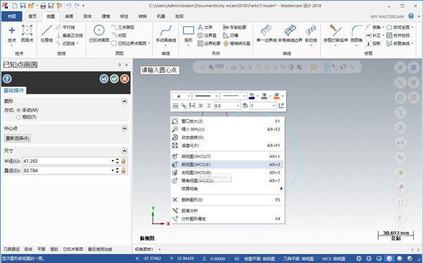The width and height of the screenshot is (423, 263).
Task: Open point style dropdown in mini toolbar
Action: tap(188, 96)
